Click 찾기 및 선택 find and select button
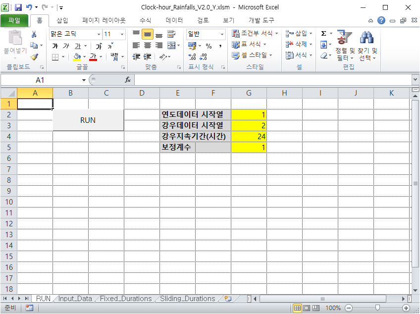 367,46
